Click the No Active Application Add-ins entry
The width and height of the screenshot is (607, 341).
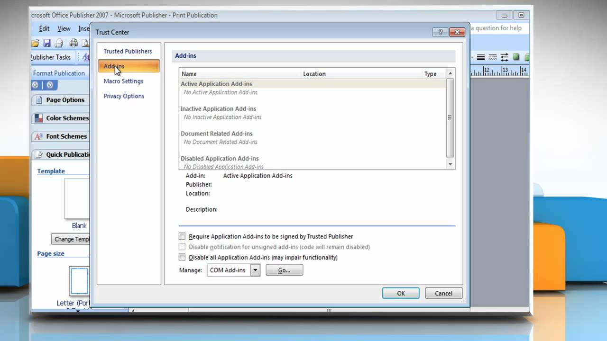click(x=221, y=92)
